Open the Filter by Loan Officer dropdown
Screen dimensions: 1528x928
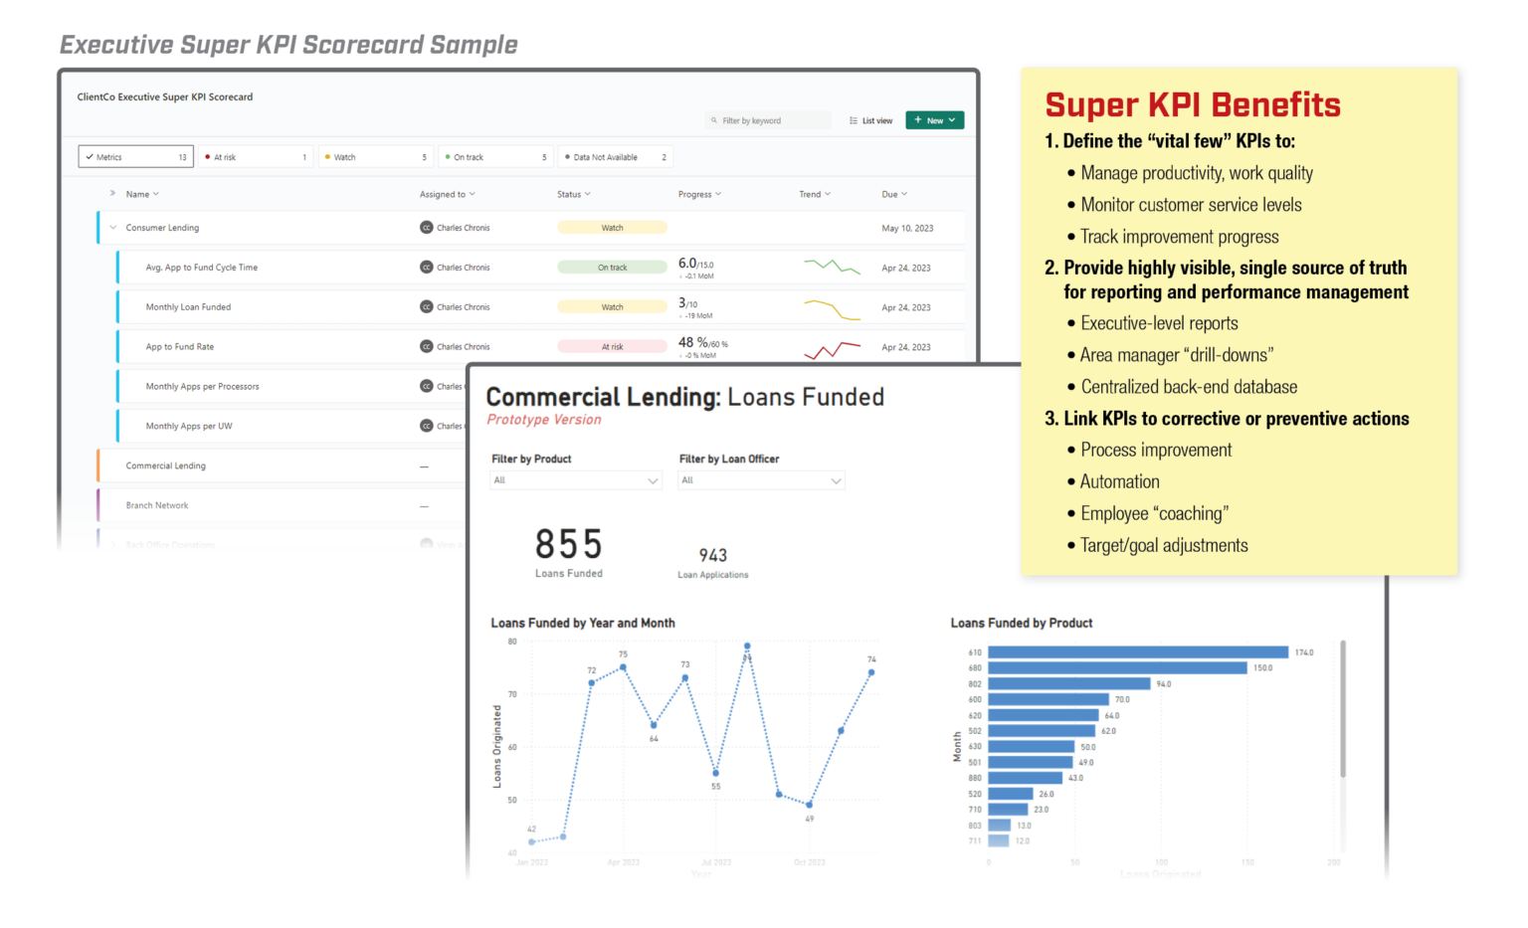click(761, 479)
